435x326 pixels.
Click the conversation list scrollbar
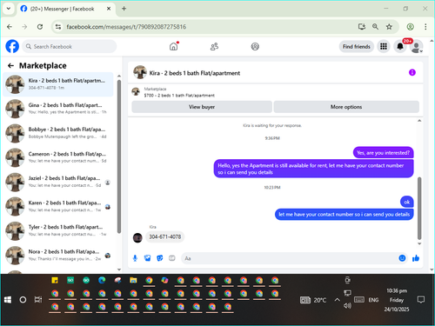[x=119, y=156]
